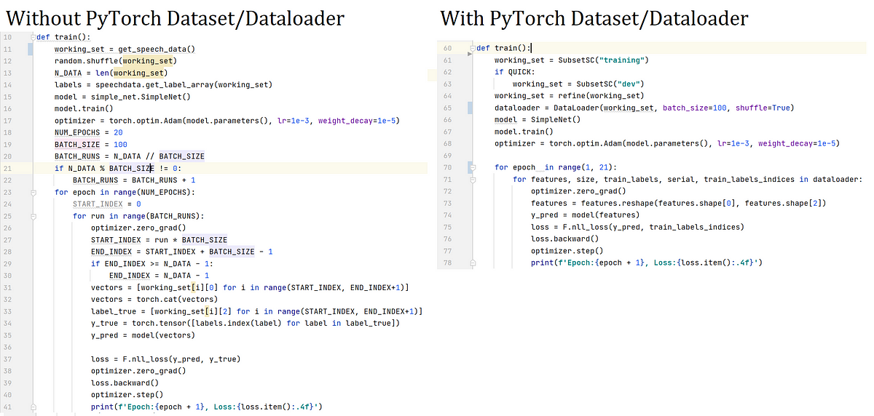
Task: Click greyed 'START_INDEX = 0' on line 24
Action: pos(107,204)
